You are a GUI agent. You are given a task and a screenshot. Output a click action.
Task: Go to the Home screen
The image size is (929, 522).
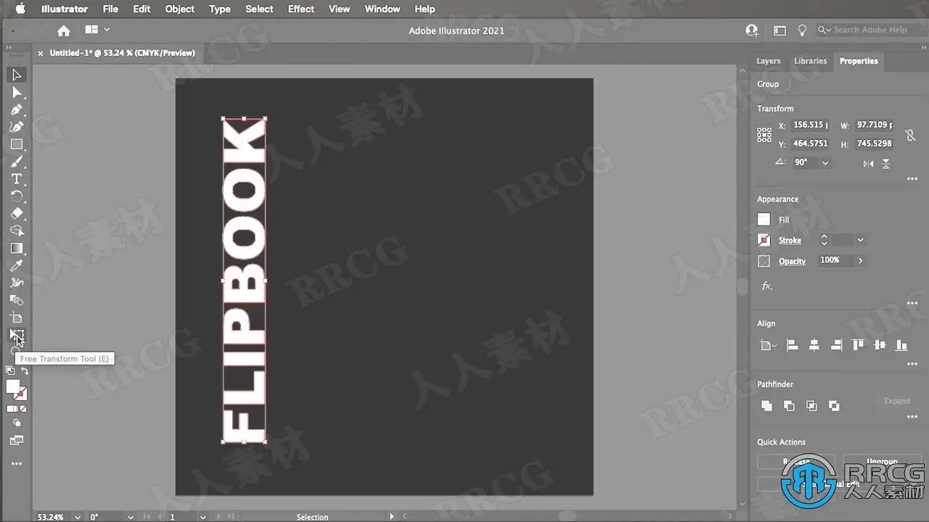[64, 30]
